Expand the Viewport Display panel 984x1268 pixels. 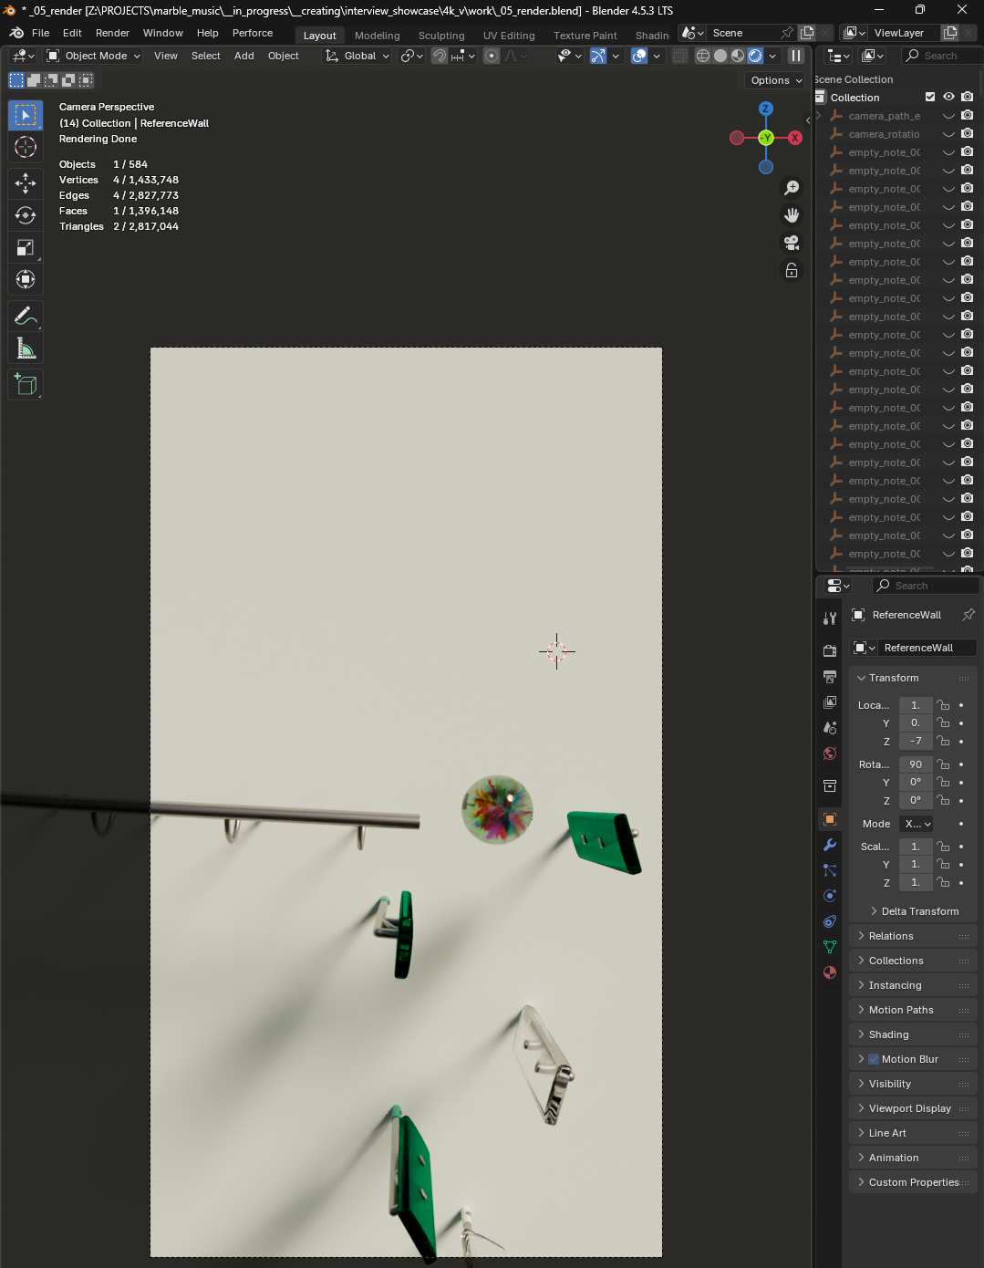coord(912,1107)
